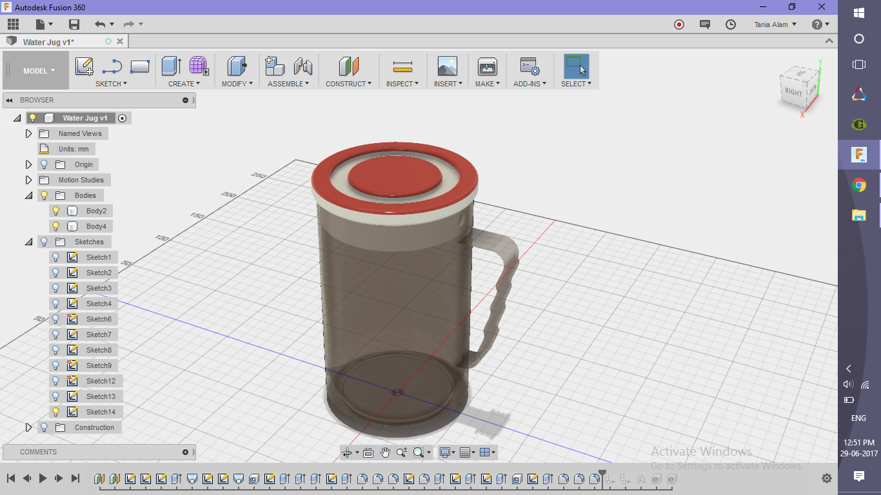Toggle visibility bulb for Body4
881x495 pixels.
pos(55,226)
